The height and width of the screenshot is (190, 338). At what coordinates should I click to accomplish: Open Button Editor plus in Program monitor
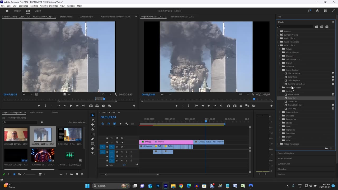point(271,106)
